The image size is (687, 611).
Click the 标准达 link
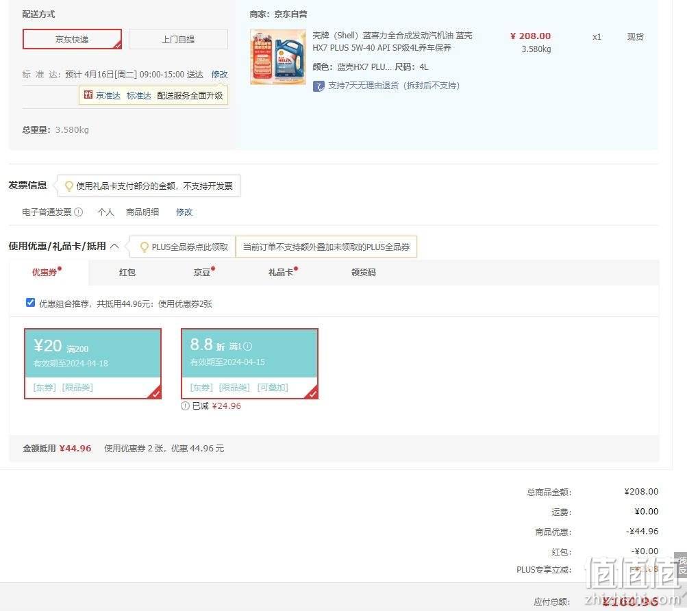pyautogui.click(x=139, y=95)
